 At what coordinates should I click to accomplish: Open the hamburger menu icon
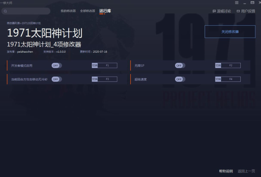tap(237, 2)
